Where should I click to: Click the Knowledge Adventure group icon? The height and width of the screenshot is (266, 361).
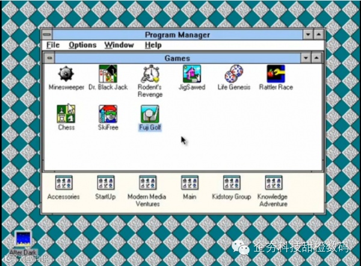(274, 183)
